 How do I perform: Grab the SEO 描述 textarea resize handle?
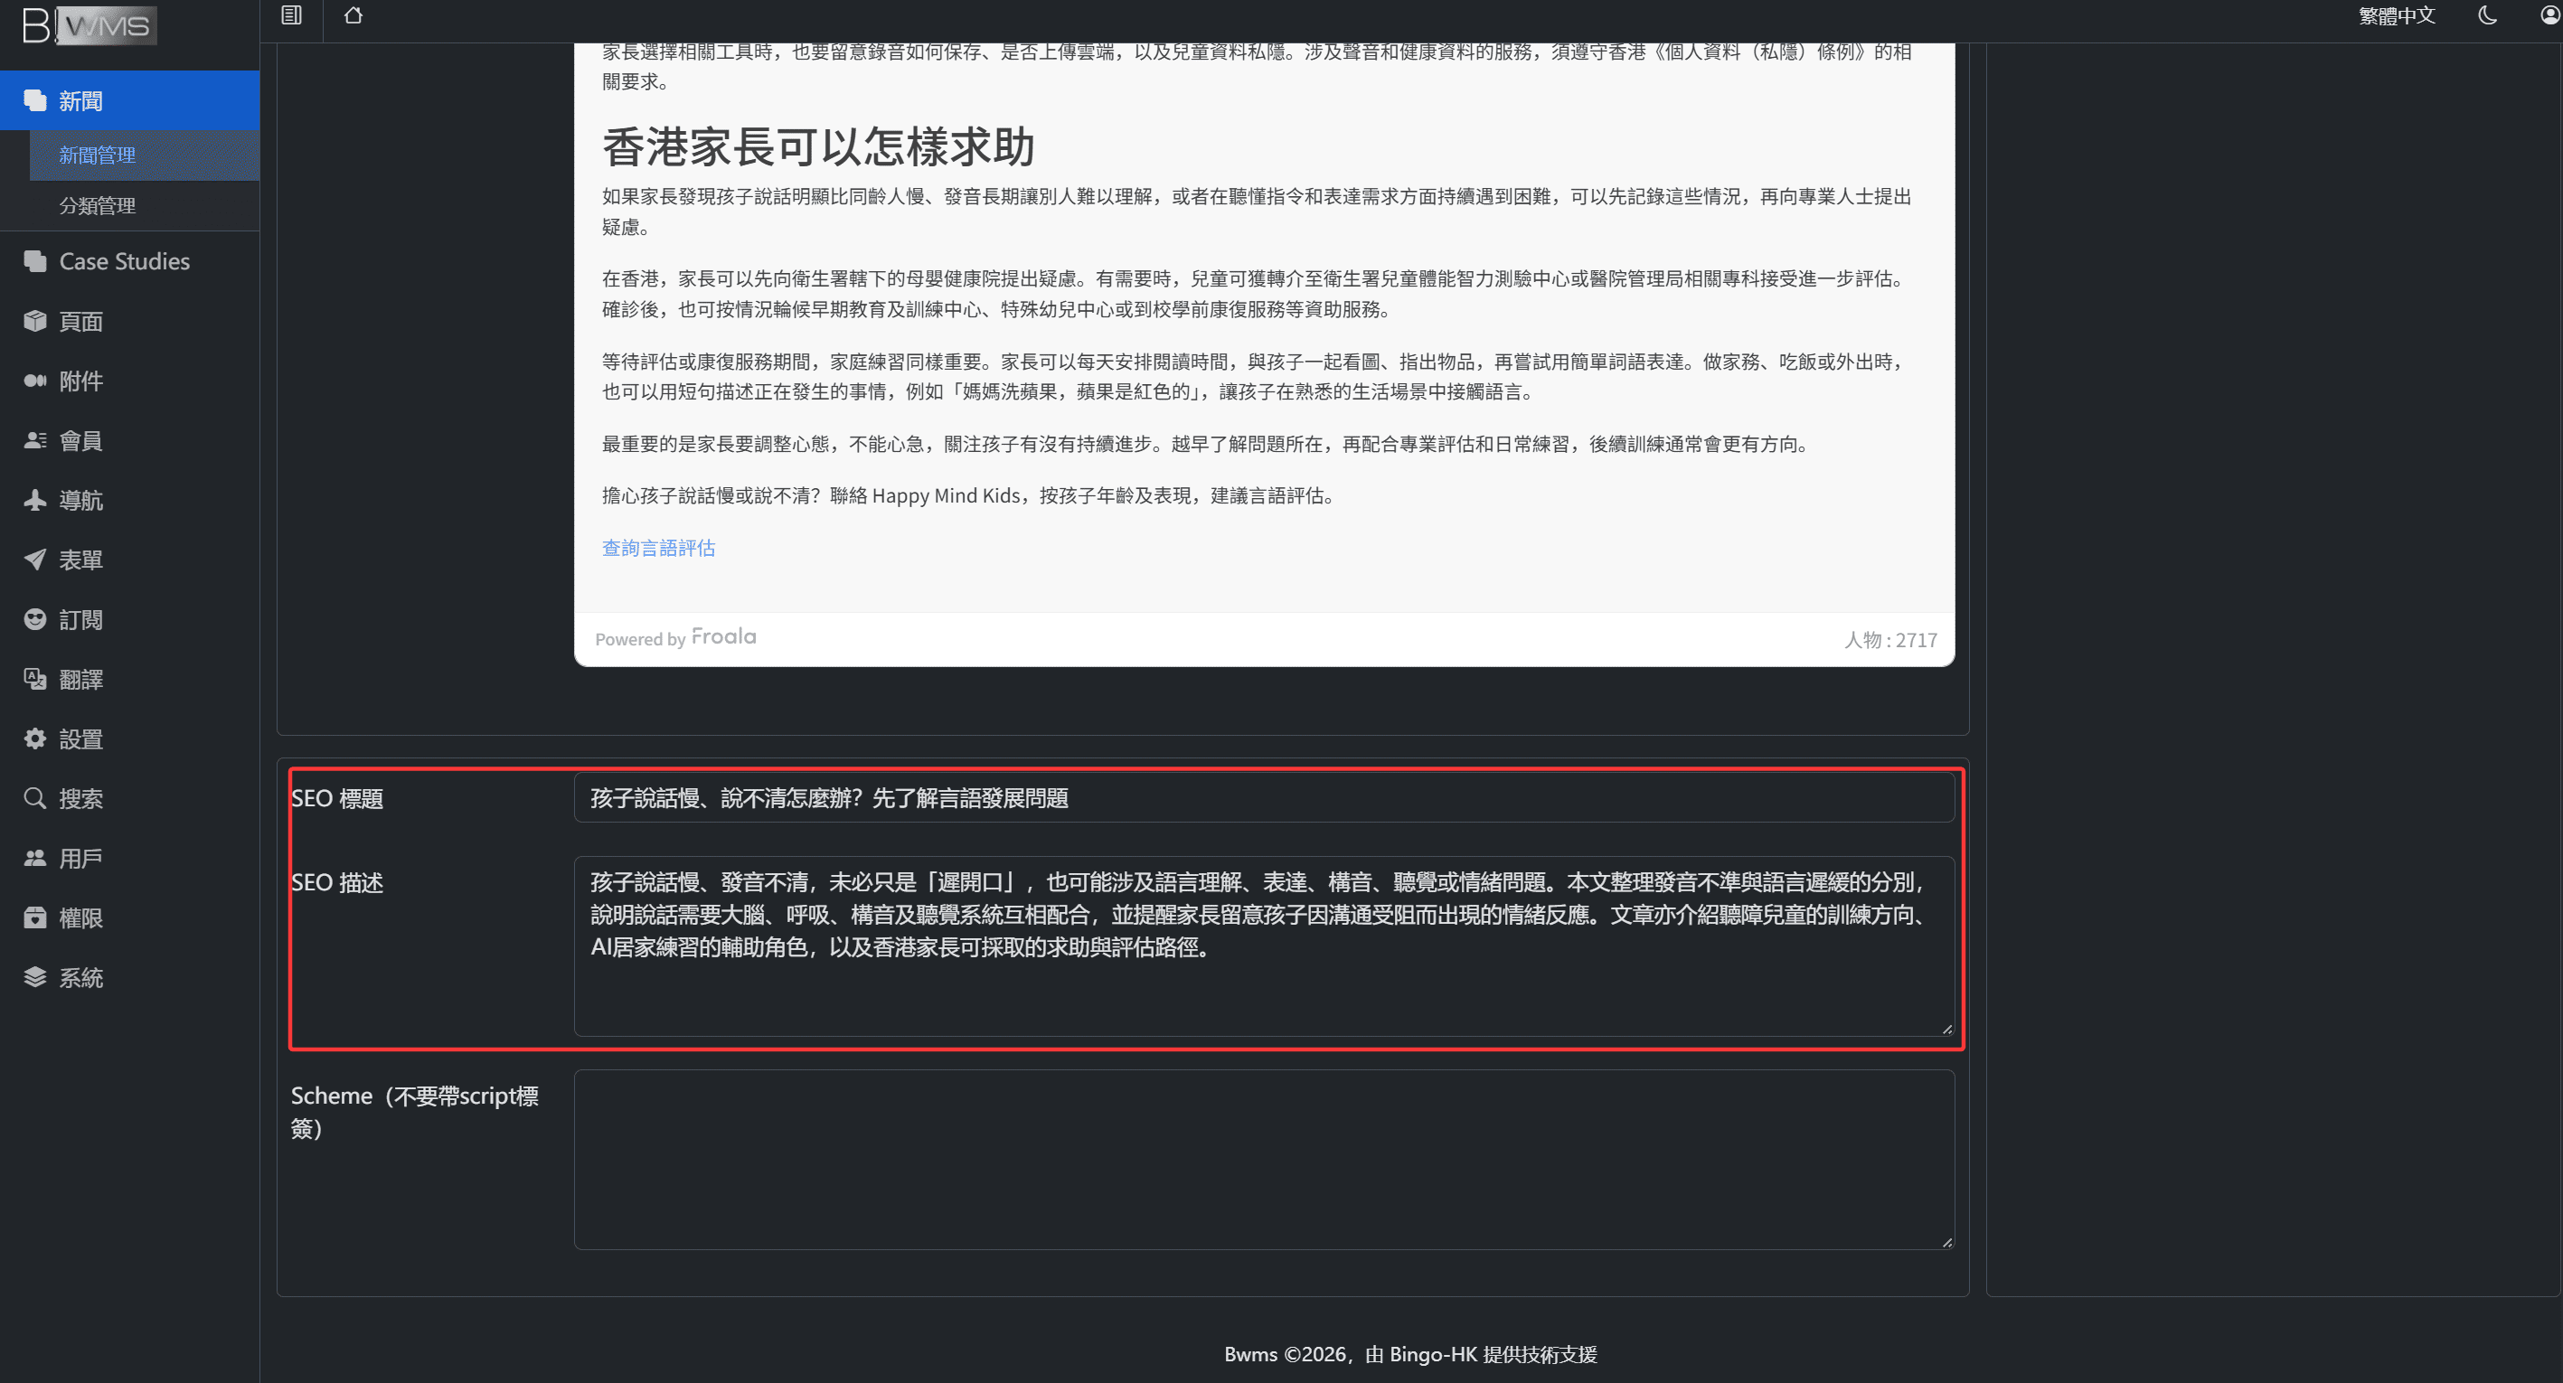[x=1947, y=1029]
